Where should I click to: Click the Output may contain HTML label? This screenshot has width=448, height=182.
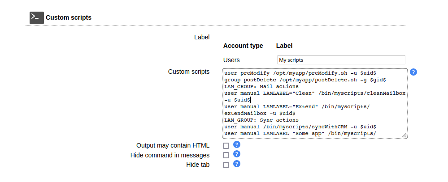coord(173,146)
